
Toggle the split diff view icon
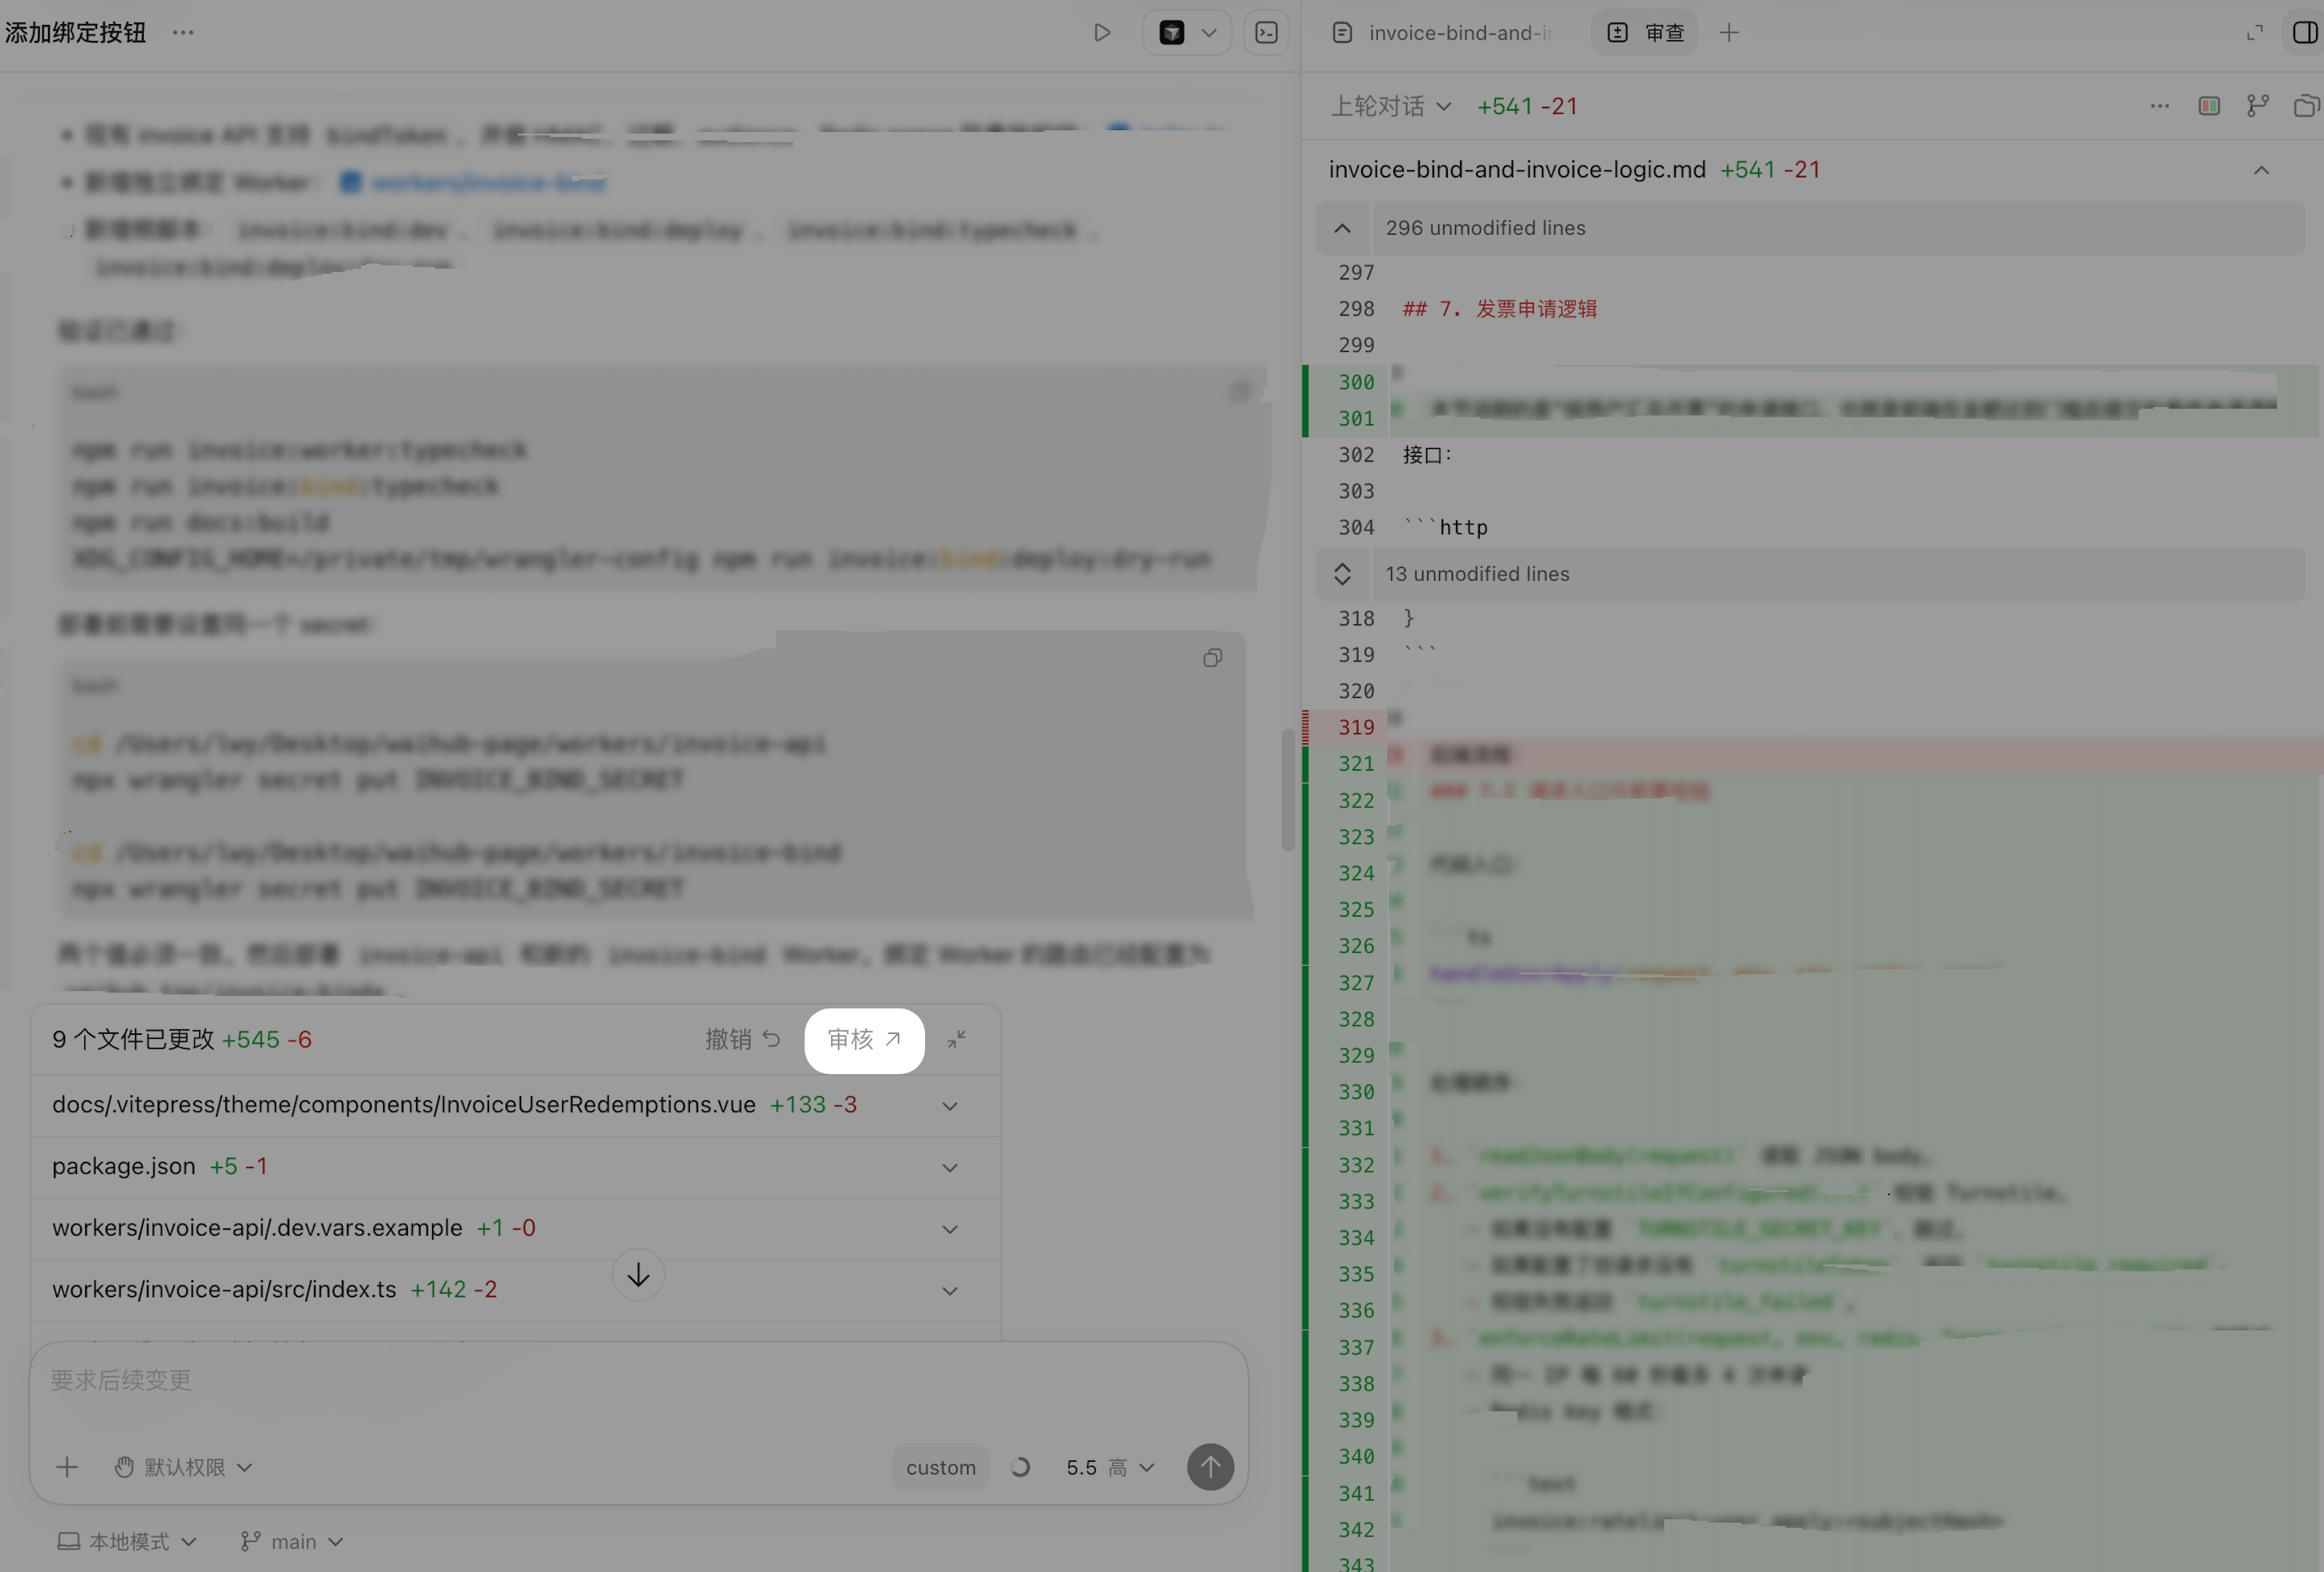[x=2209, y=106]
